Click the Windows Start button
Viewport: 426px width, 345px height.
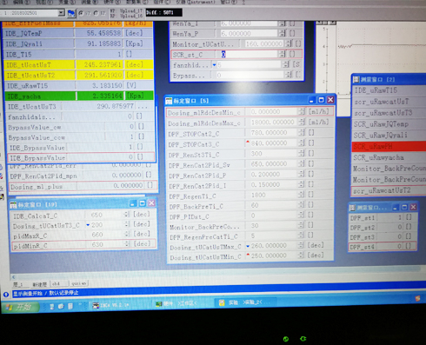point(20,307)
